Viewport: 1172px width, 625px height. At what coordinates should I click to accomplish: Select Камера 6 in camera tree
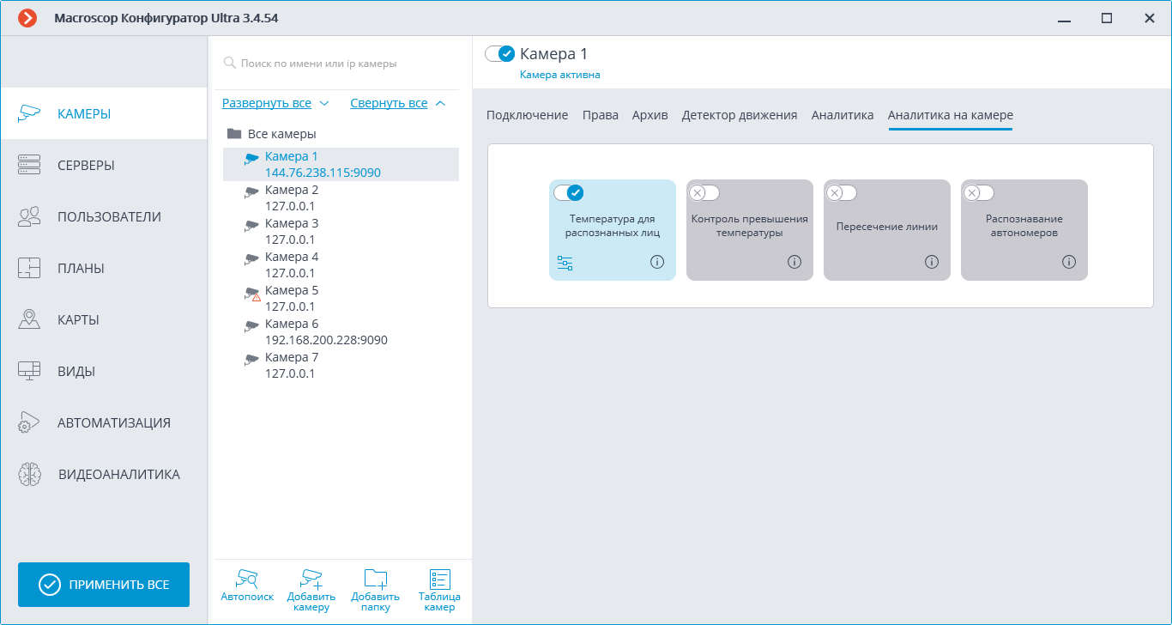(341, 332)
